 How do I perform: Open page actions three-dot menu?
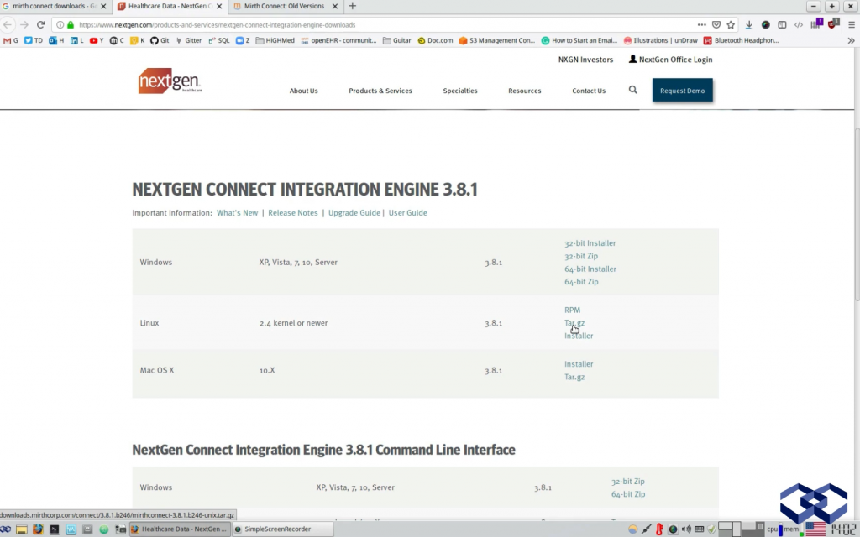click(701, 24)
